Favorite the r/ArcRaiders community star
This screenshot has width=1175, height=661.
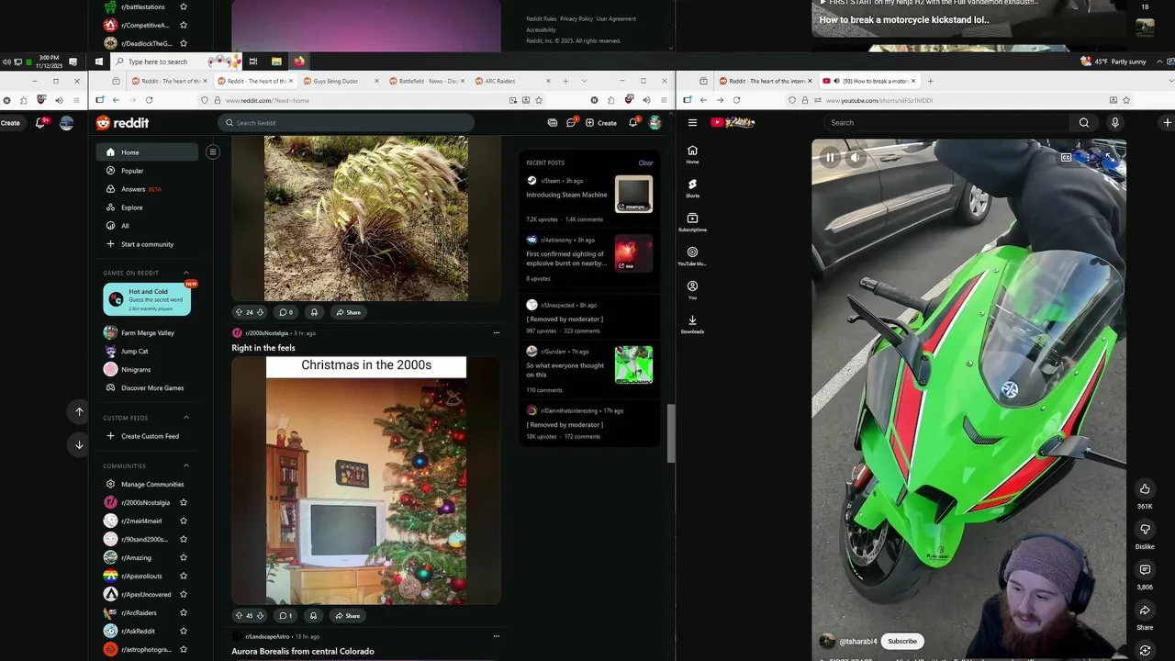[x=184, y=612]
